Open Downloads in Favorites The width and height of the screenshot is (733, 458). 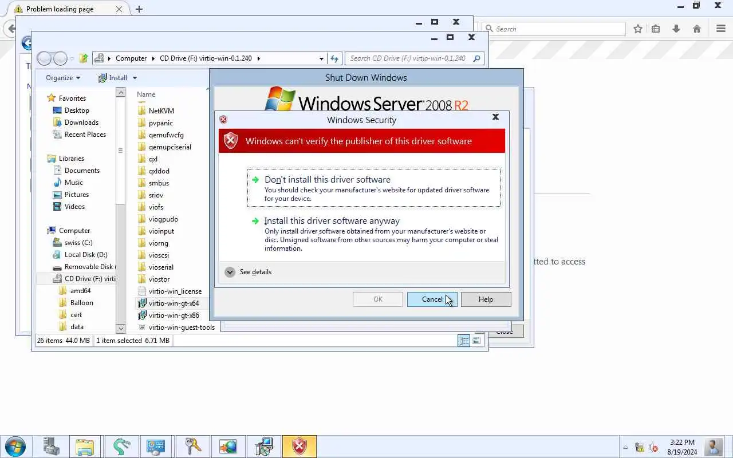click(x=81, y=123)
